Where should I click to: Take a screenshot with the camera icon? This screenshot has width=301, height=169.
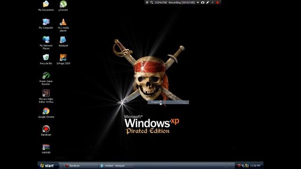coord(203,2)
